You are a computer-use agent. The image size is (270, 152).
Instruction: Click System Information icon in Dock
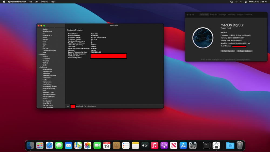216,146
